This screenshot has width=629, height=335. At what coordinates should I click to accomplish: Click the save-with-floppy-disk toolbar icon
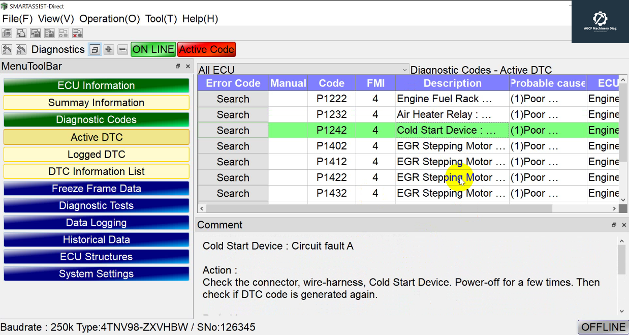pyautogui.click(x=35, y=34)
